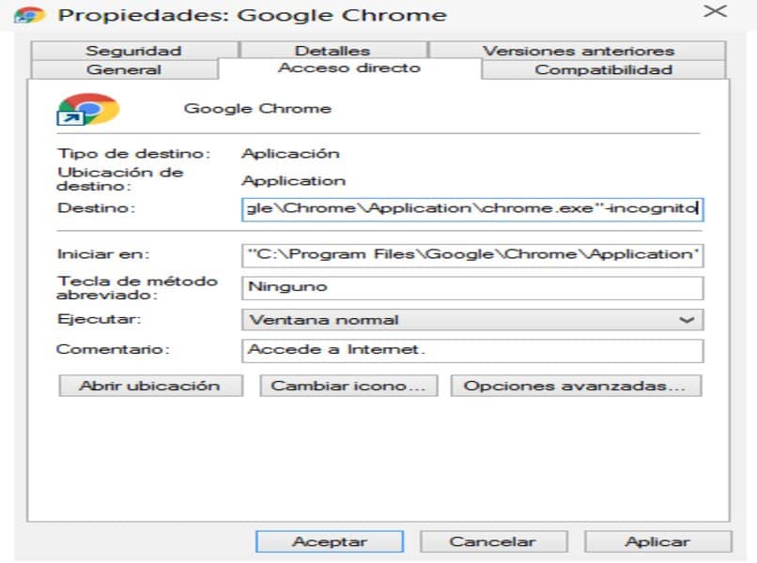
Task: Open the Ejecutar dropdown
Action: pyautogui.click(x=472, y=319)
